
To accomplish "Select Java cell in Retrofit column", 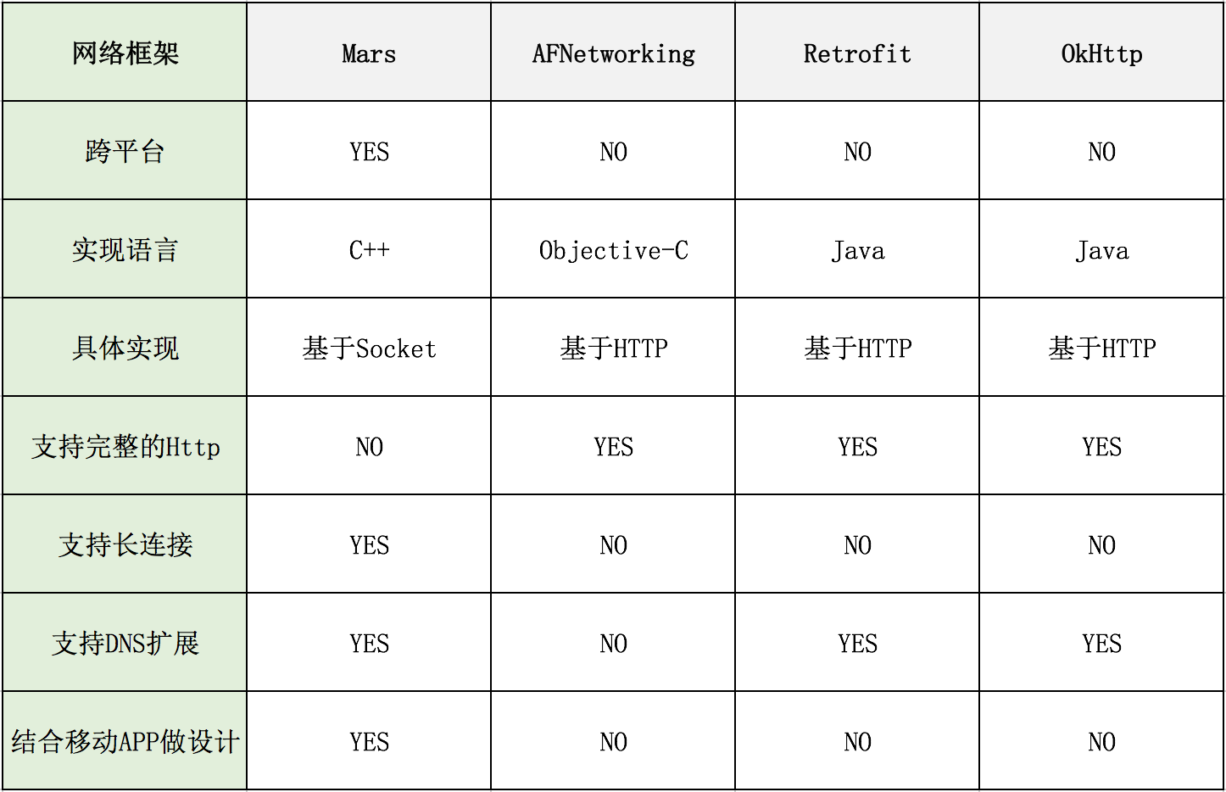I will point(857,249).
